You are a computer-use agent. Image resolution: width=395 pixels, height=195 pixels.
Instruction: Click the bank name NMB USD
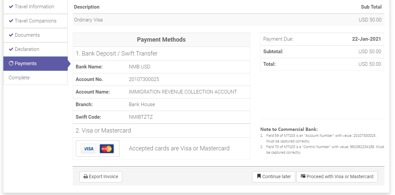pos(139,67)
